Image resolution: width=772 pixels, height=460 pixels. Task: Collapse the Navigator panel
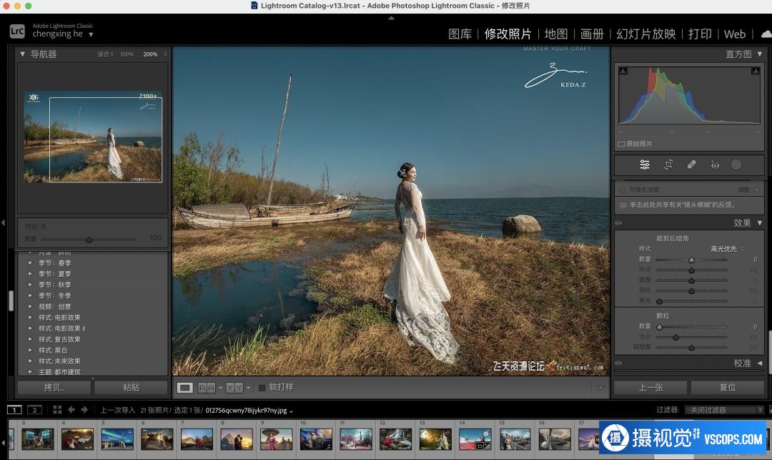point(22,54)
